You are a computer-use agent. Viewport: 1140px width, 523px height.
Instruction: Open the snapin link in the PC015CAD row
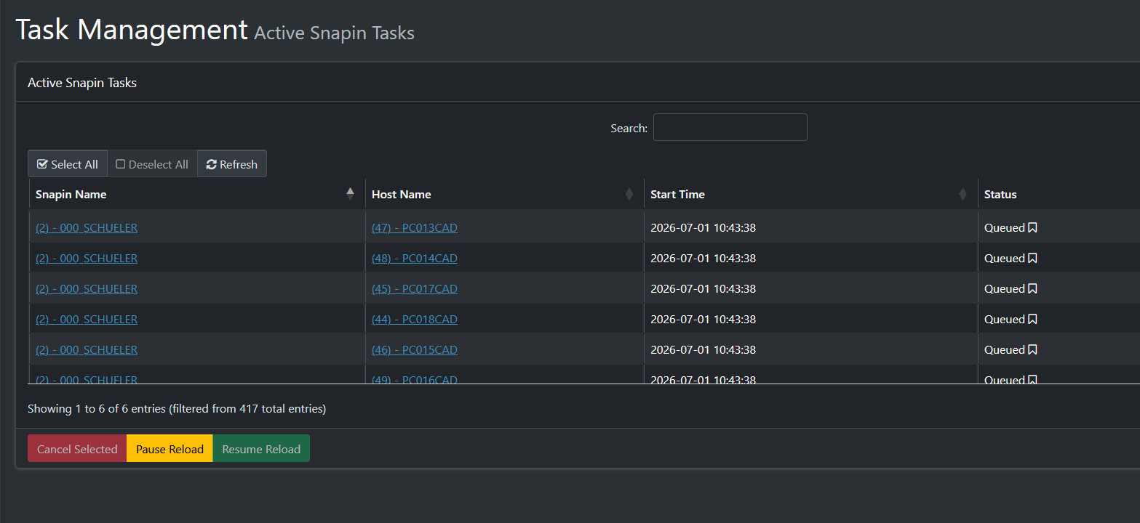[x=87, y=350]
